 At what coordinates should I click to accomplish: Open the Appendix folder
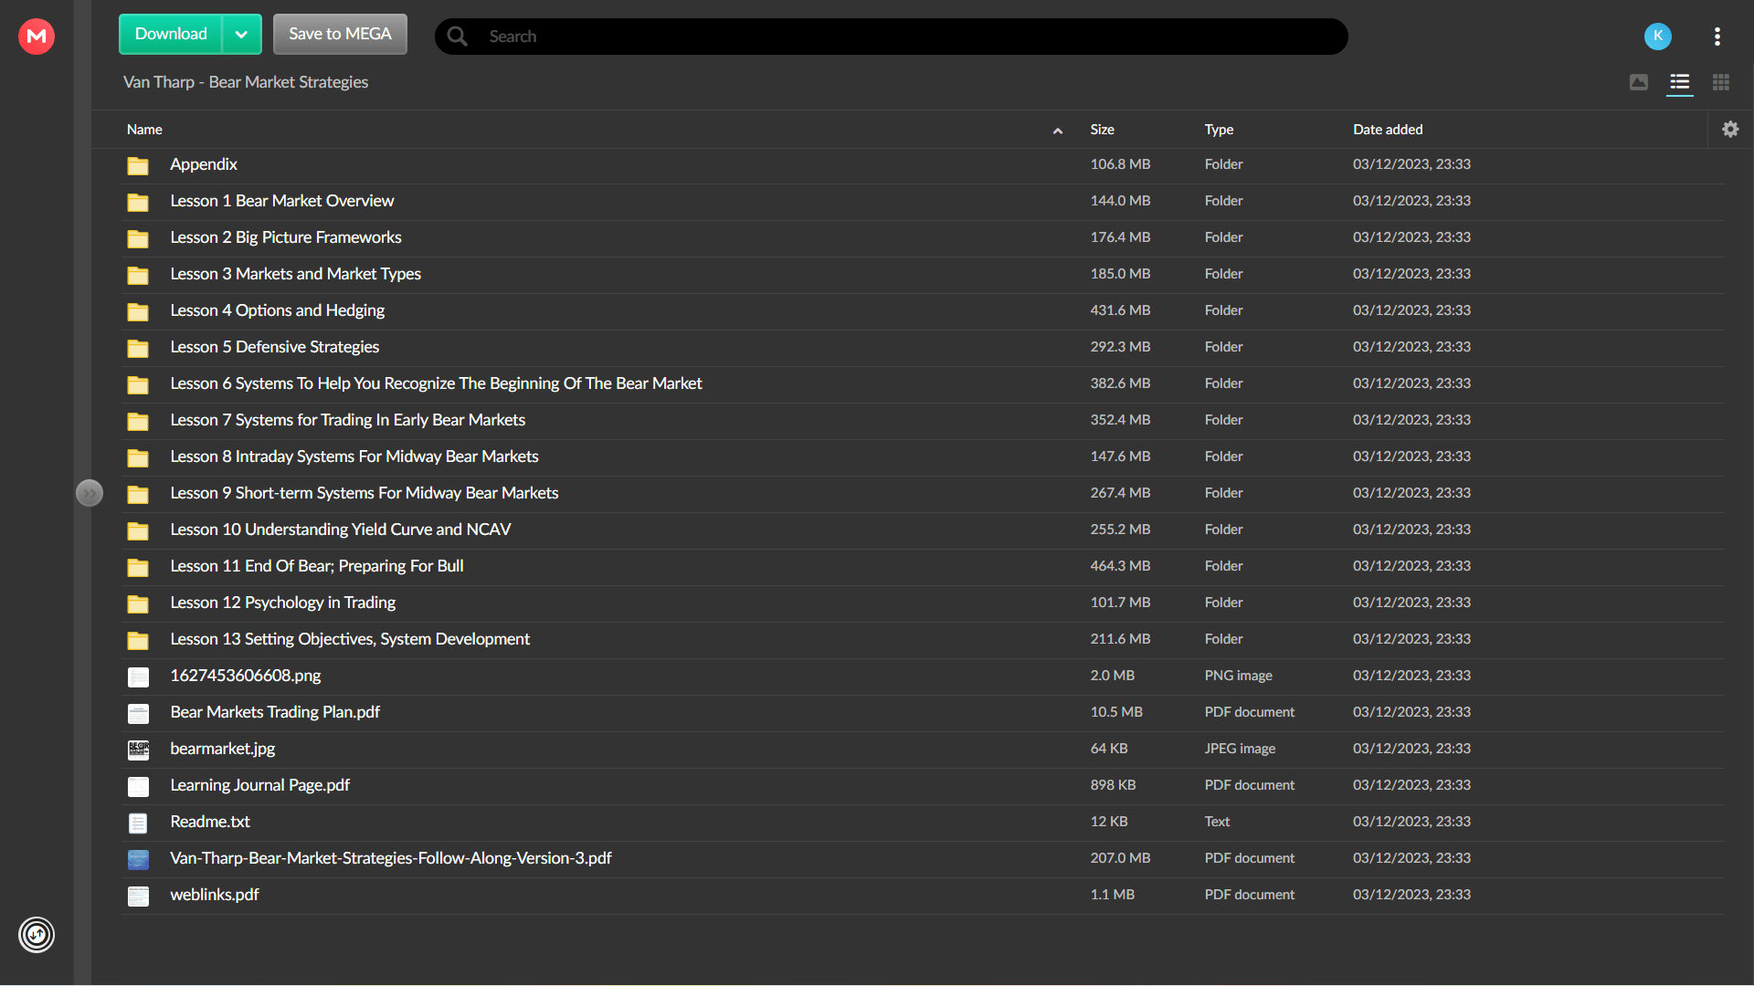(204, 164)
